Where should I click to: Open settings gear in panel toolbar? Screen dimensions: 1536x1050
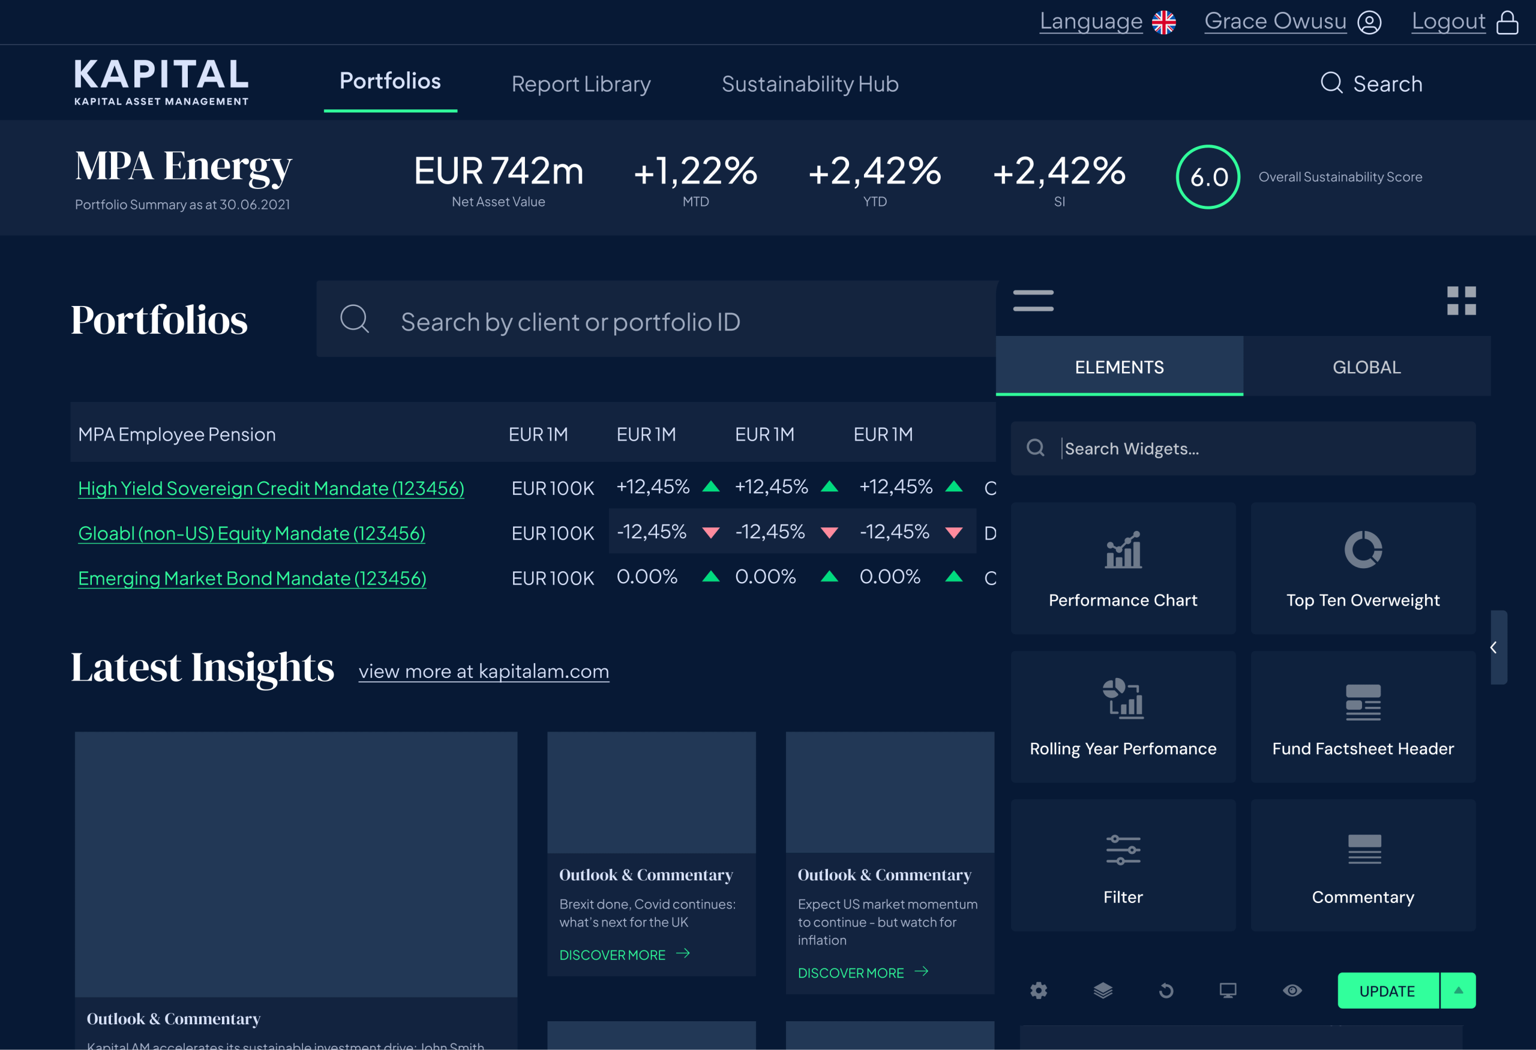(x=1039, y=991)
